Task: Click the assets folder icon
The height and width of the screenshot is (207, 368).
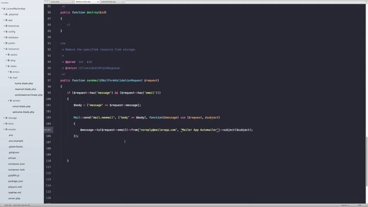Action: pyautogui.click(x=9, y=55)
